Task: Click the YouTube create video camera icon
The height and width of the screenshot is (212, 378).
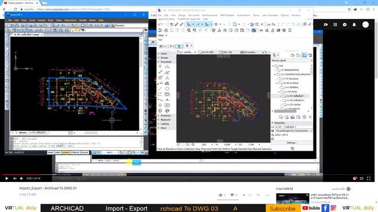Action: 325,25
